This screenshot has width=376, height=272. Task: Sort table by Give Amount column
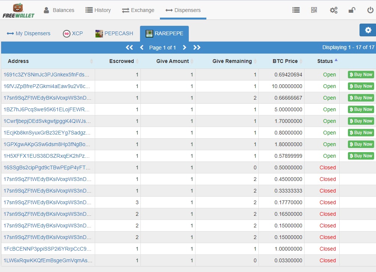pos(168,61)
